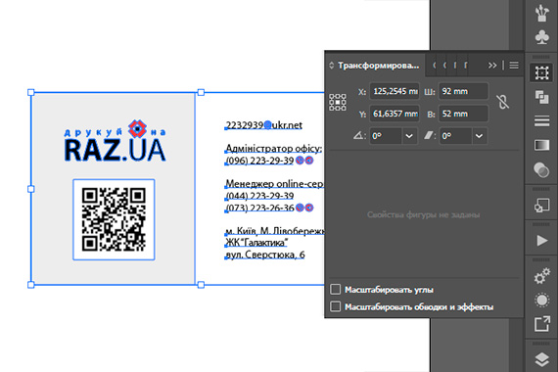Open the Gradient panel icon
558x372 pixels.
tap(541, 145)
